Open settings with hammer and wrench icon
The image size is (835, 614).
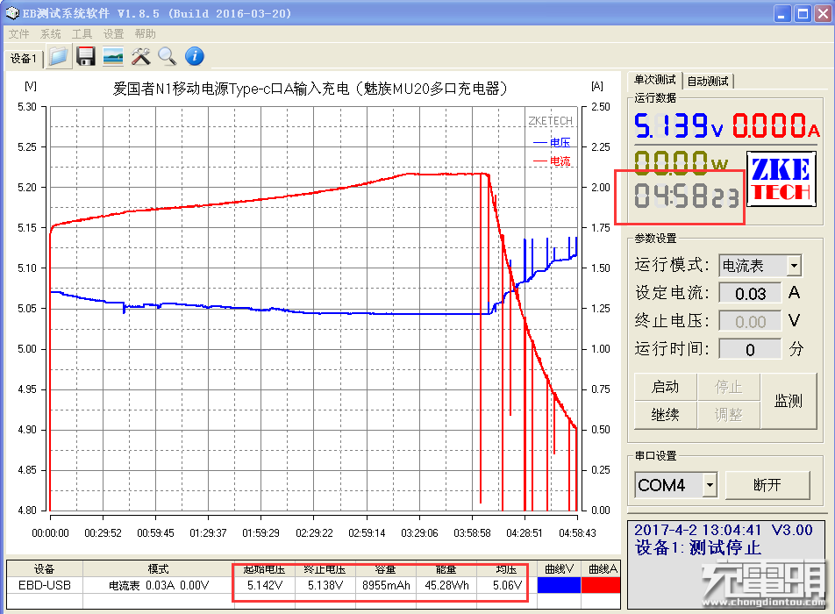coord(140,56)
